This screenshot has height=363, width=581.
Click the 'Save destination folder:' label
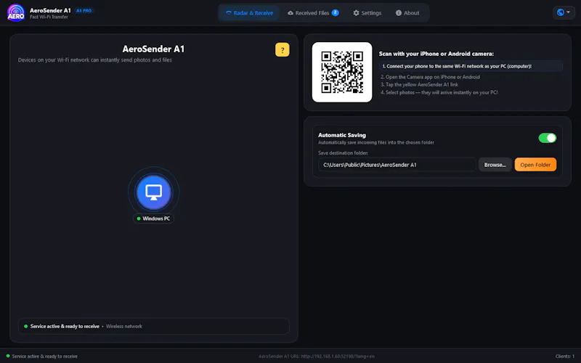click(x=343, y=152)
